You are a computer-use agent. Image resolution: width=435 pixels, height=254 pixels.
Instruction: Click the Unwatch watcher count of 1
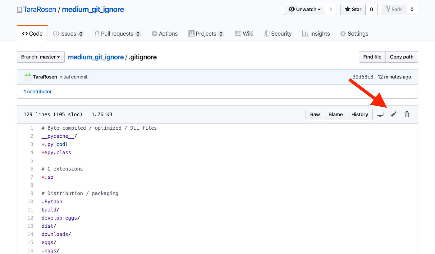[330, 9]
